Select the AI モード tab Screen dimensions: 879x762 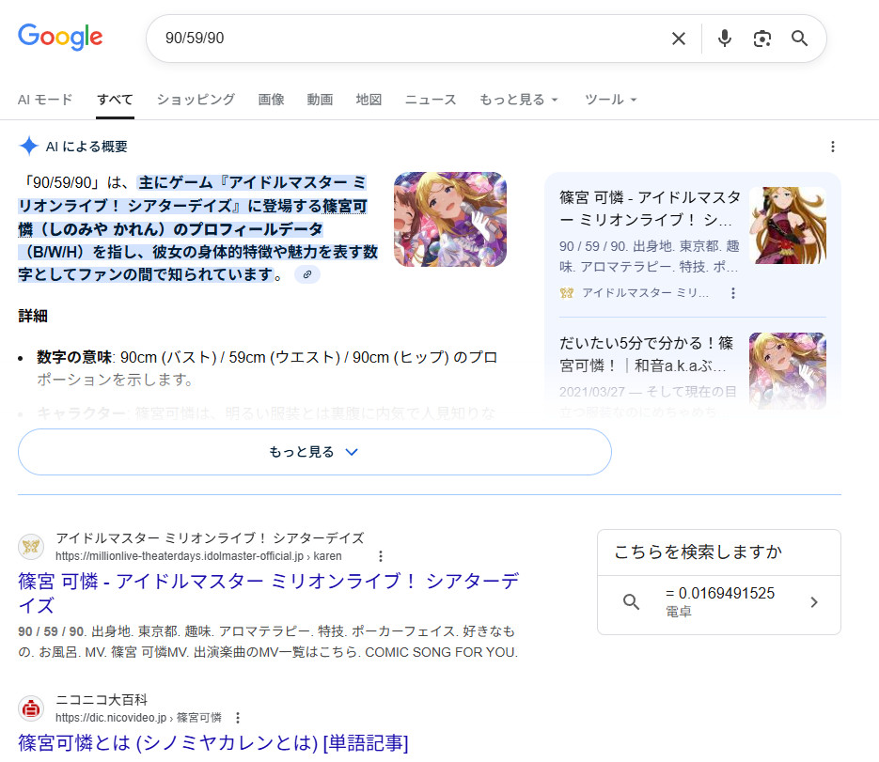(45, 100)
